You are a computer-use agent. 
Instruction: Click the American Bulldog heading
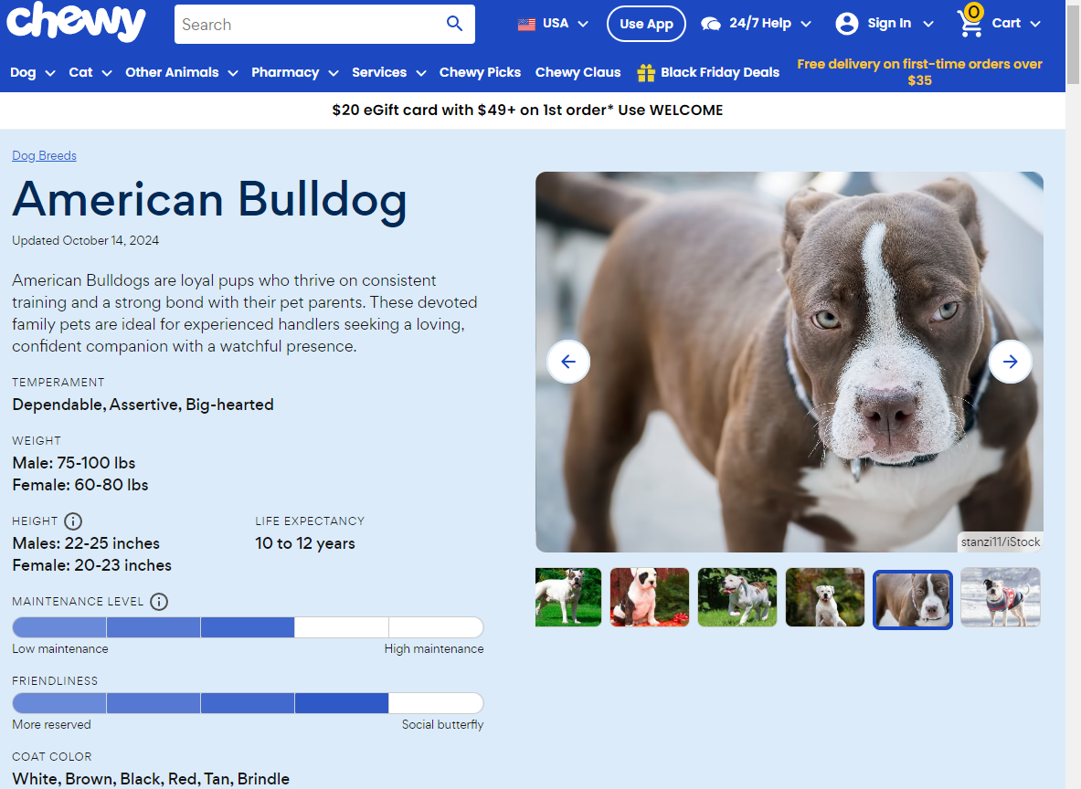tap(209, 201)
